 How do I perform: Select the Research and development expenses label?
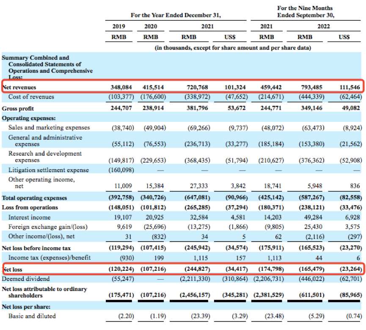[x=45, y=157]
